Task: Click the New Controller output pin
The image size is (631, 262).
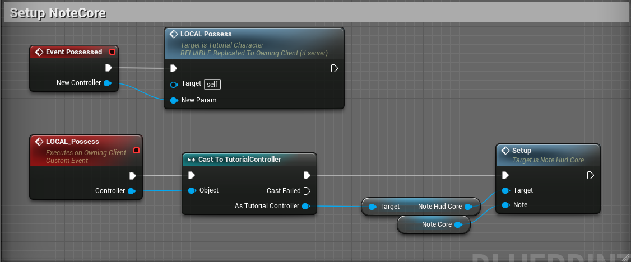Action: [107, 83]
